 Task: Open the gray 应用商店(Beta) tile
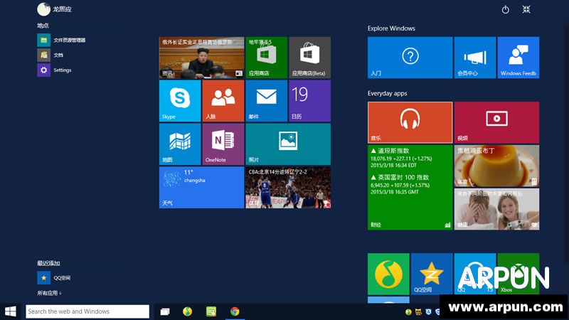(309, 58)
